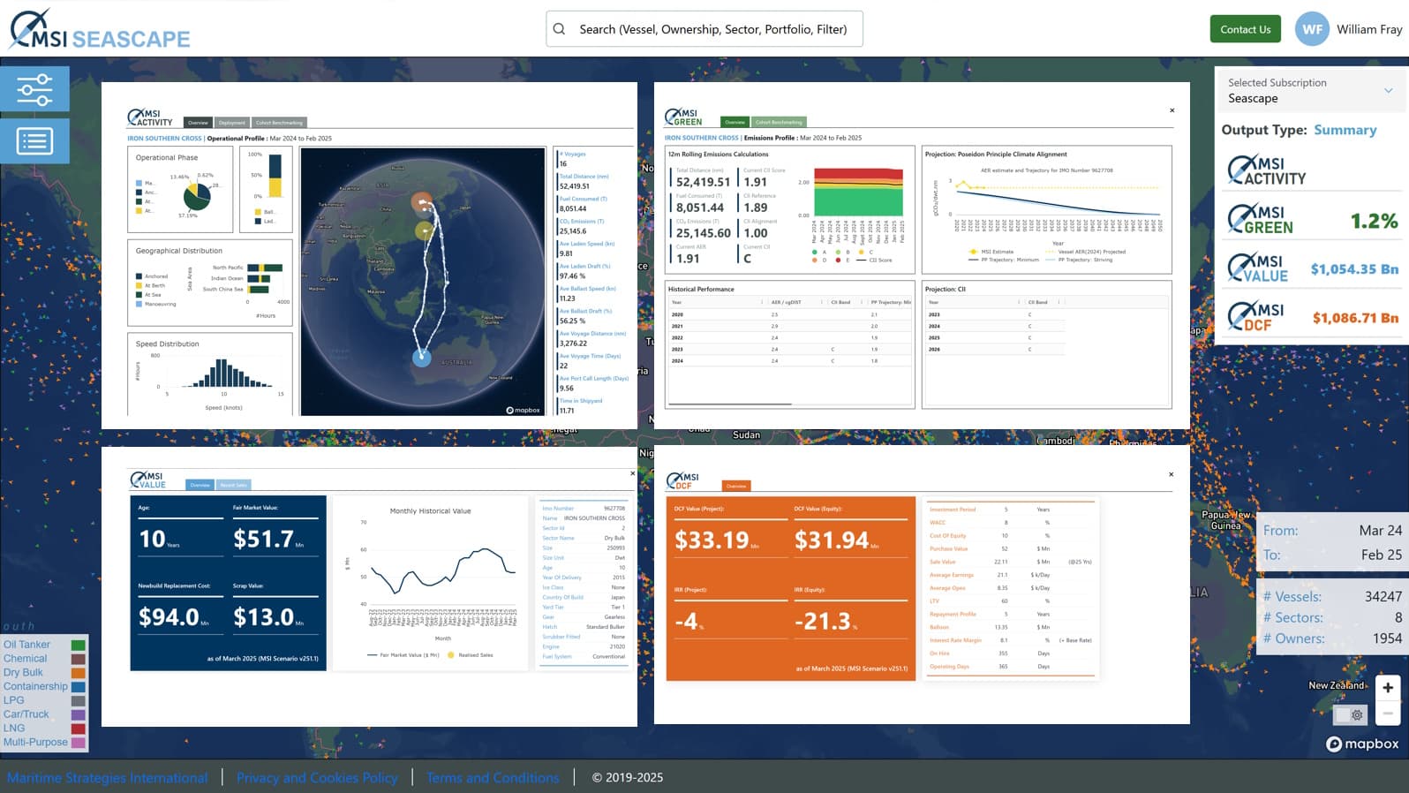Click the WF user avatar
Viewport: 1409px width, 793px height.
point(1312,29)
